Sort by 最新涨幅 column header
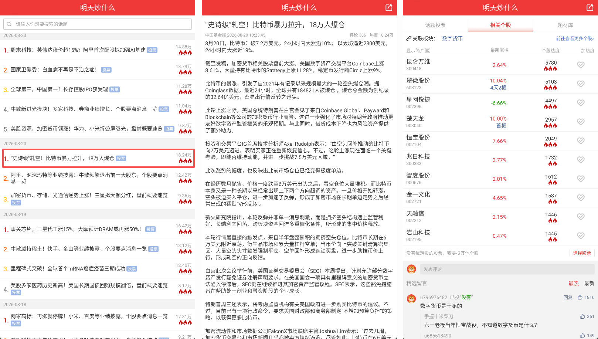 click(499, 50)
